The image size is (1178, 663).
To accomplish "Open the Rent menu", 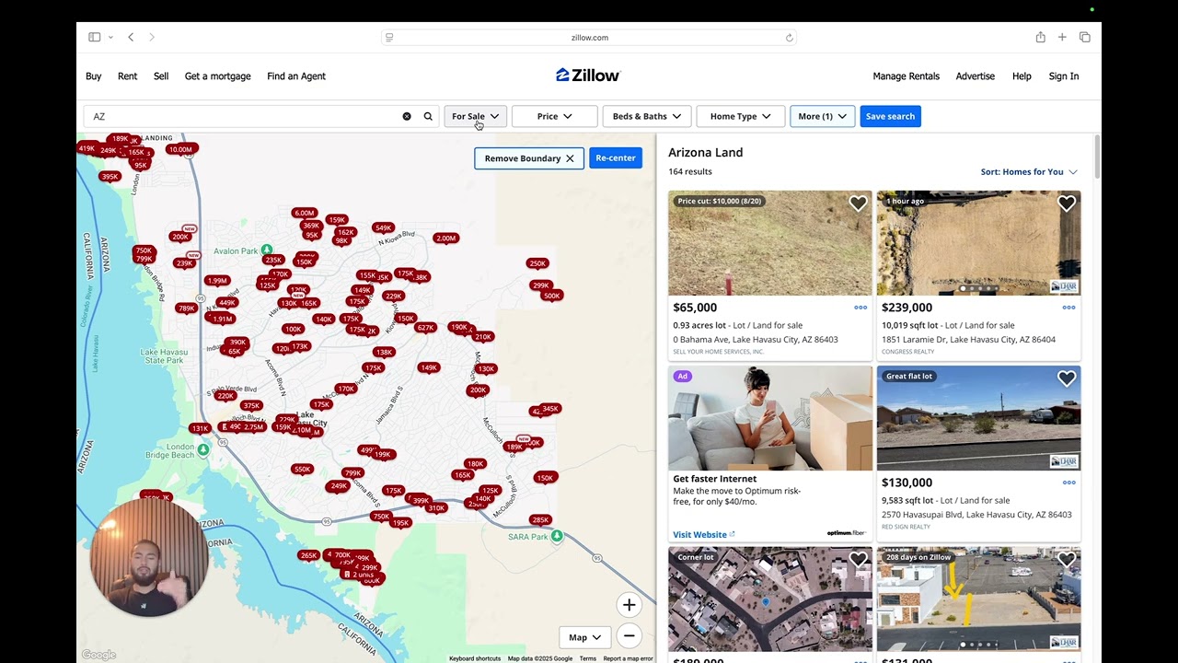I will [128, 76].
